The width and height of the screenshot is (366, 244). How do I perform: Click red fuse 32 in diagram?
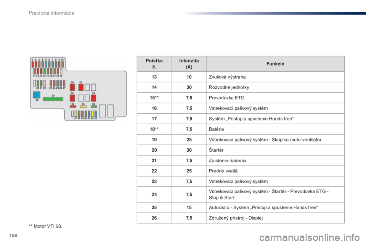tap(72, 98)
